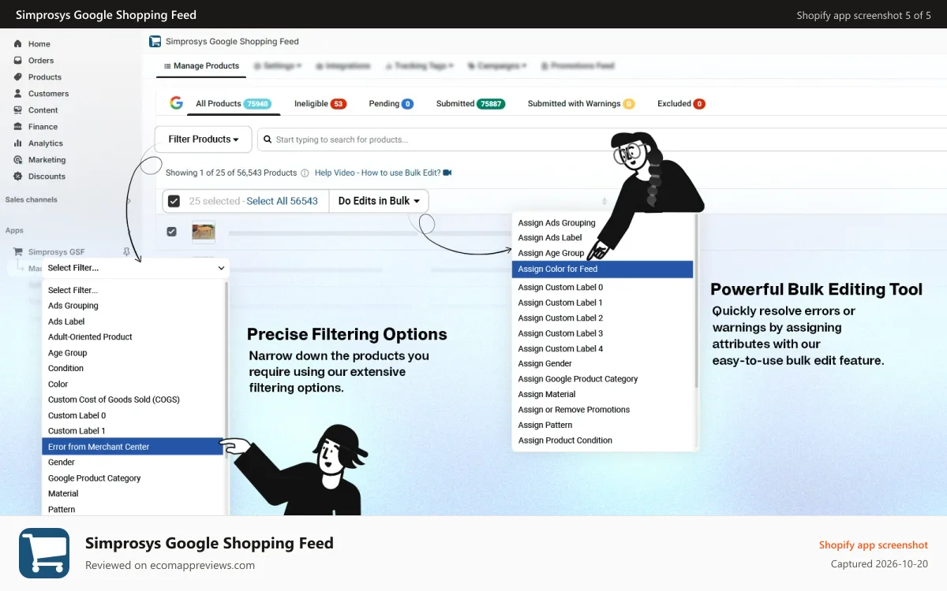
Task: Switch to the Pending tab
Action: click(391, 103)
